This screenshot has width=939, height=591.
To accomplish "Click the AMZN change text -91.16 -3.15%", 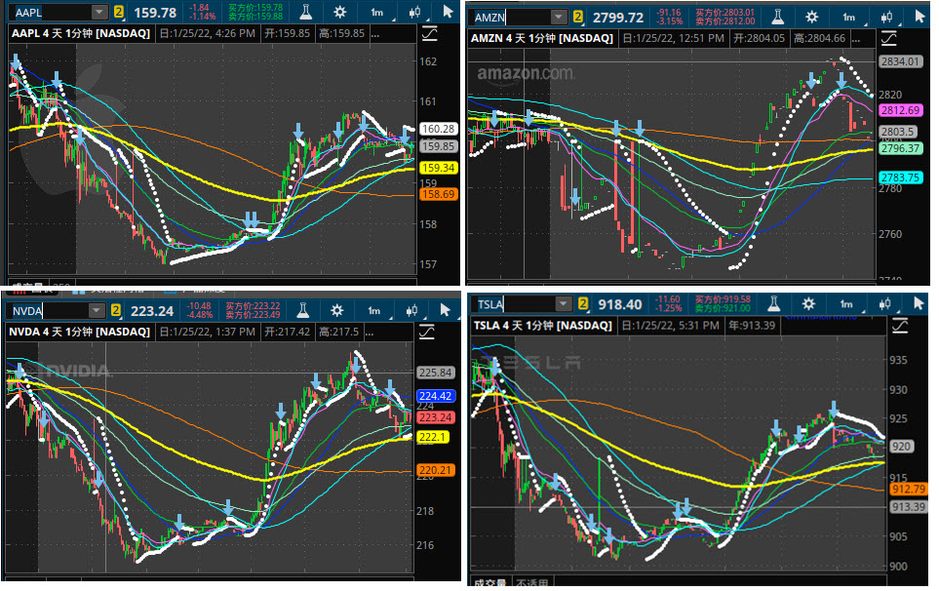I will tap(668, 17).
